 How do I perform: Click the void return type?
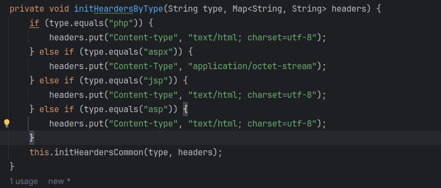click(x=59, y=9)
